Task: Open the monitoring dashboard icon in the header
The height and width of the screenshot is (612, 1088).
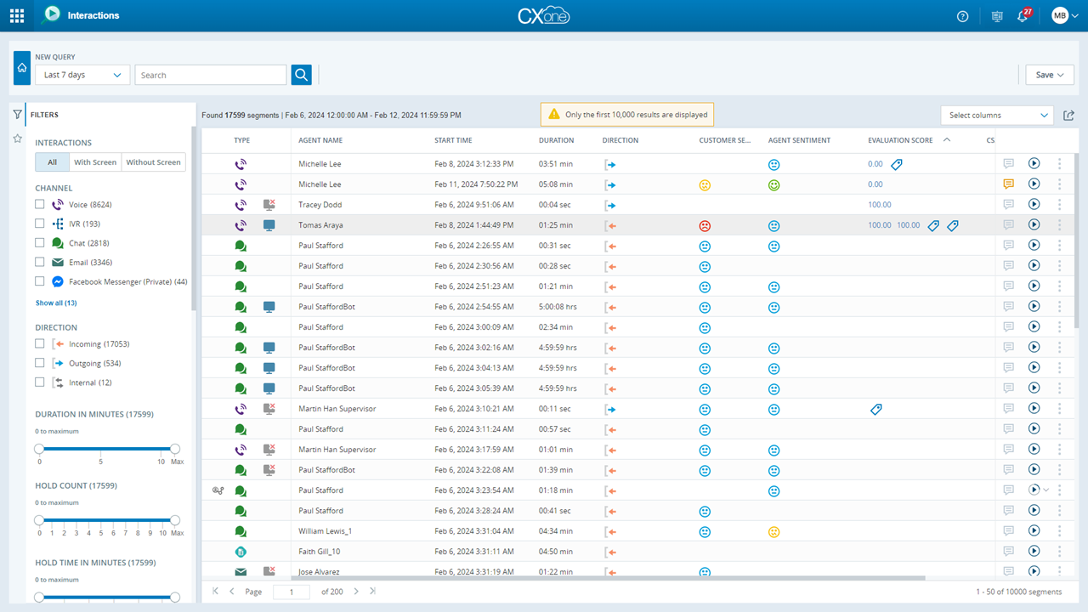Action: (996, 15)
